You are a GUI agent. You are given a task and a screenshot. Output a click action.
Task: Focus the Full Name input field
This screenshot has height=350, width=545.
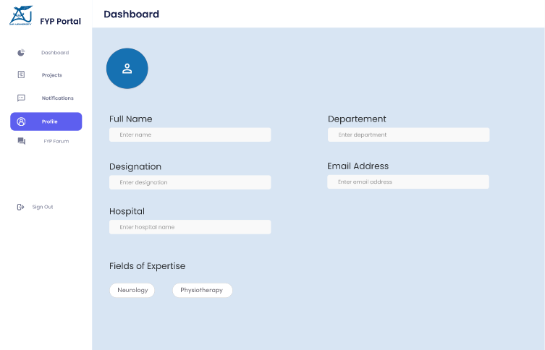(x=190, y=135)
